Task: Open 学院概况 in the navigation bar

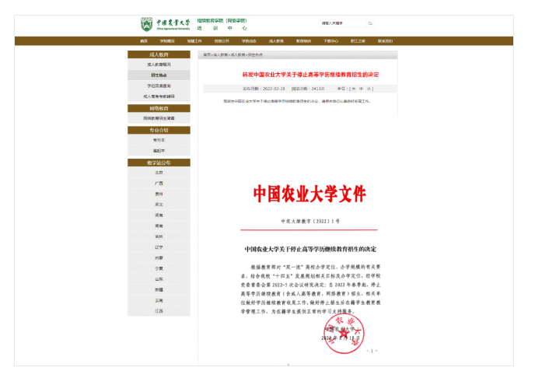Action: (x=167, y=41)
